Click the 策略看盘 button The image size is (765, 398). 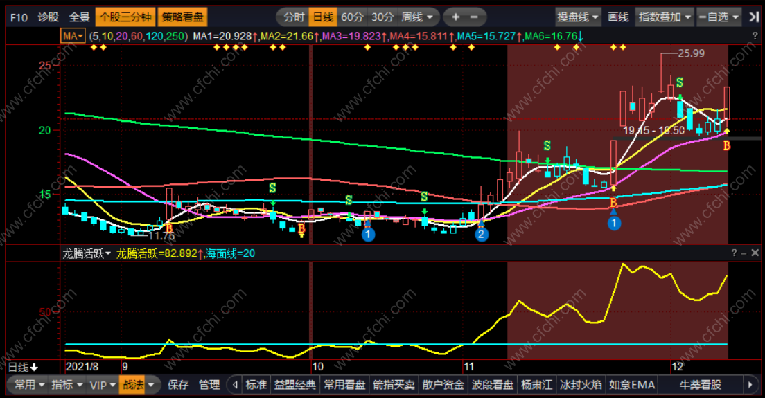click(x=182, y=17)
